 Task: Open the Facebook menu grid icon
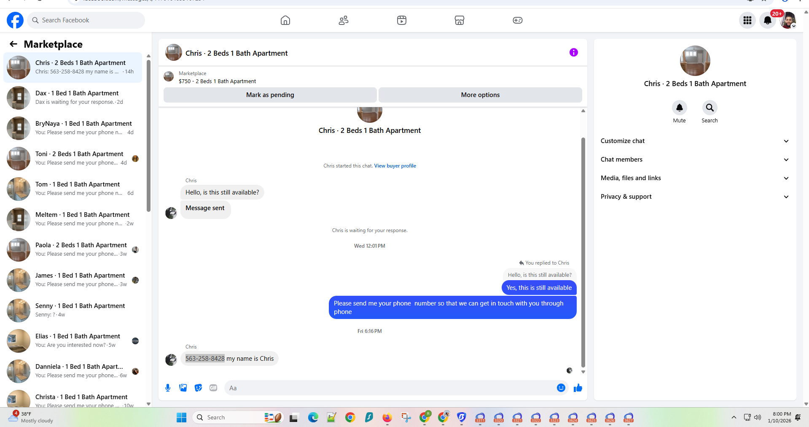[x=747, y=20]
